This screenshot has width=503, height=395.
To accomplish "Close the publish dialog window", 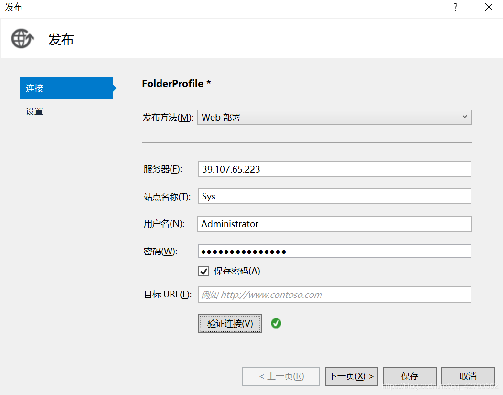I will coord(489,7).
